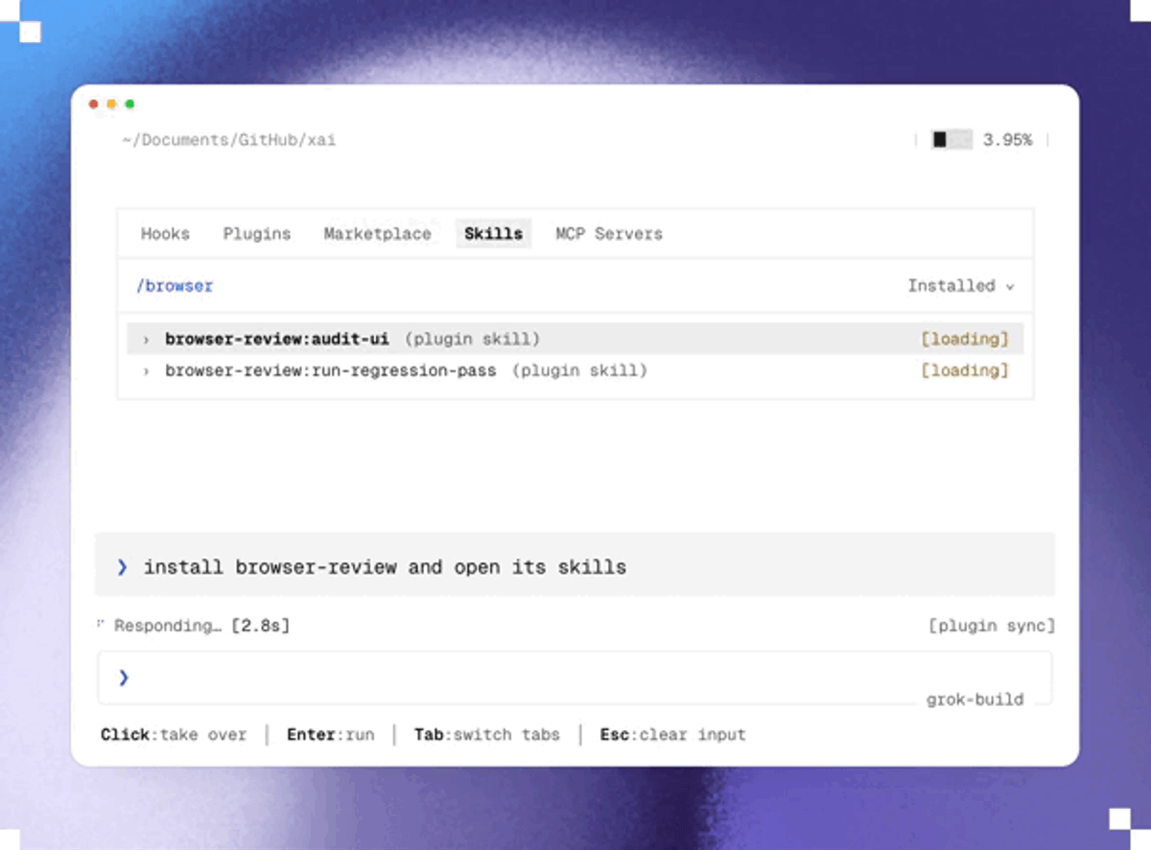Click the spinner icon beside Responding

[x=100, y=624]
